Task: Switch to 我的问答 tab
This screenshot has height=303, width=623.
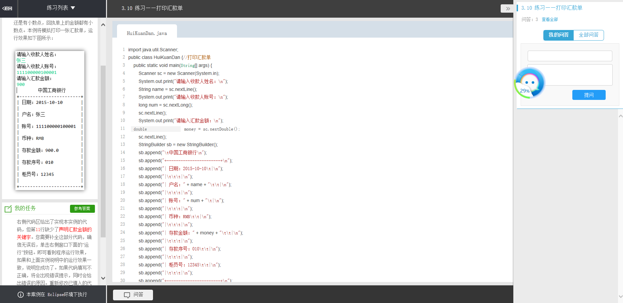Action: coord(559,35)
